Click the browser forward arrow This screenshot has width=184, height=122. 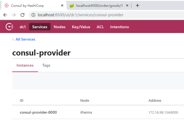[x=14, y=15]
